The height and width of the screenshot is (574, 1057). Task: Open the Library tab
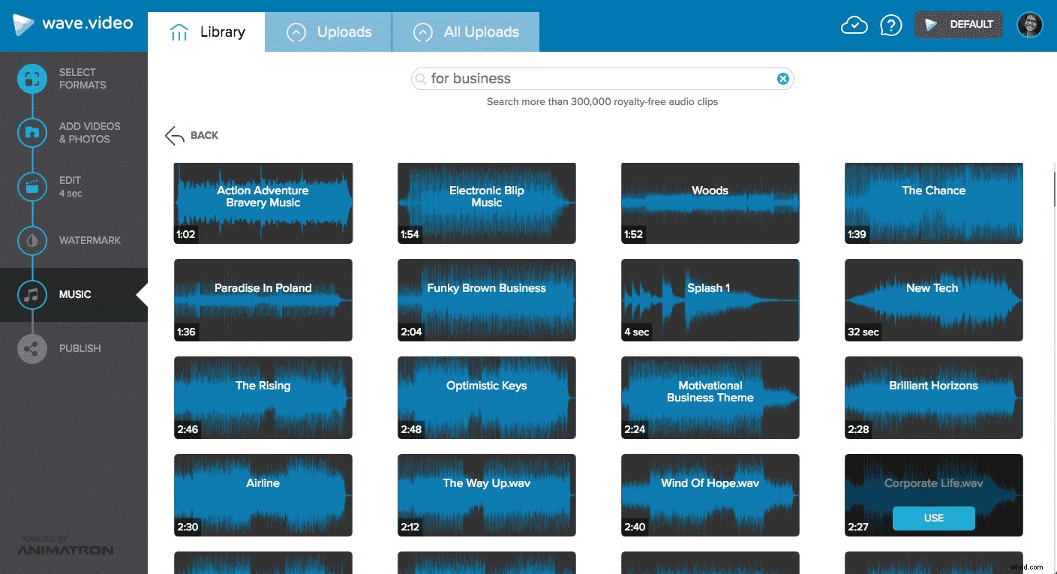click(x=207, y=32)
